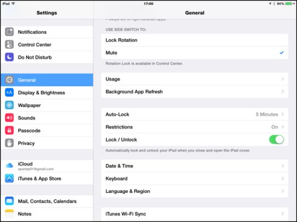Select the Privacy hand icon

click(x=9, y=143)
